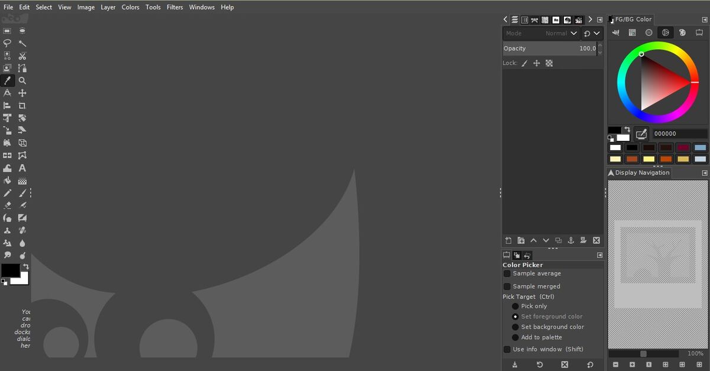The image size is (710, 371).
Task: Toggle the lock alpha channel icon
Action: click(x=549, y=63)
